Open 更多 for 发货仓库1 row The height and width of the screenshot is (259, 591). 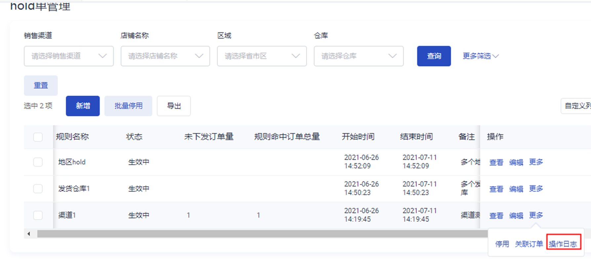536,189
